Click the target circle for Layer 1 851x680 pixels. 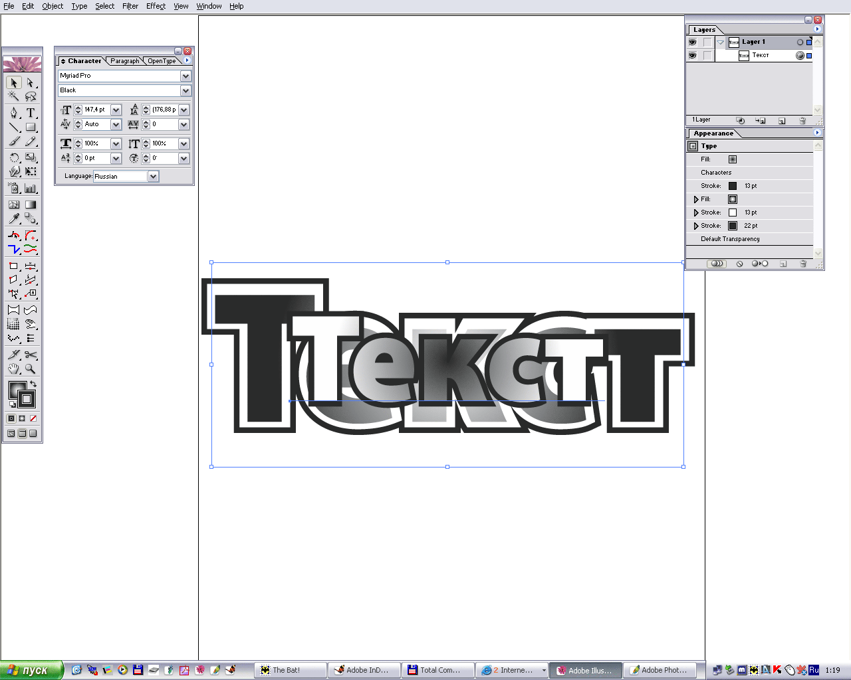(x=800, y=42)
